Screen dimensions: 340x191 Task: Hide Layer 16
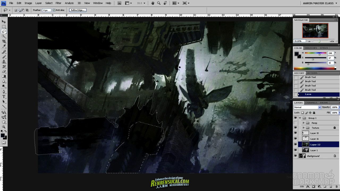point(295,139)
